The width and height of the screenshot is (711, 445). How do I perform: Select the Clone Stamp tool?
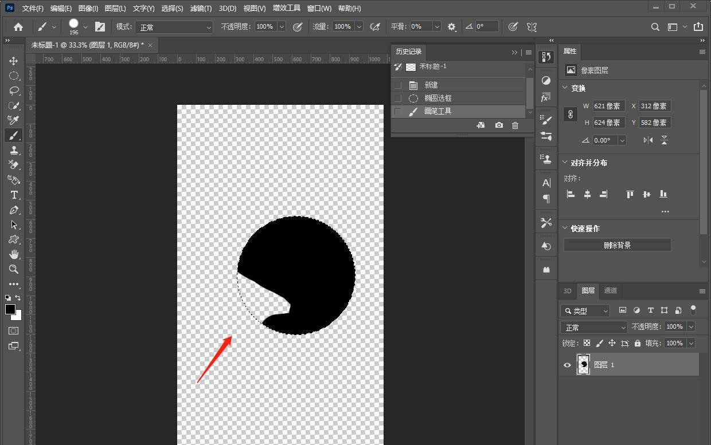coord(14,150)
